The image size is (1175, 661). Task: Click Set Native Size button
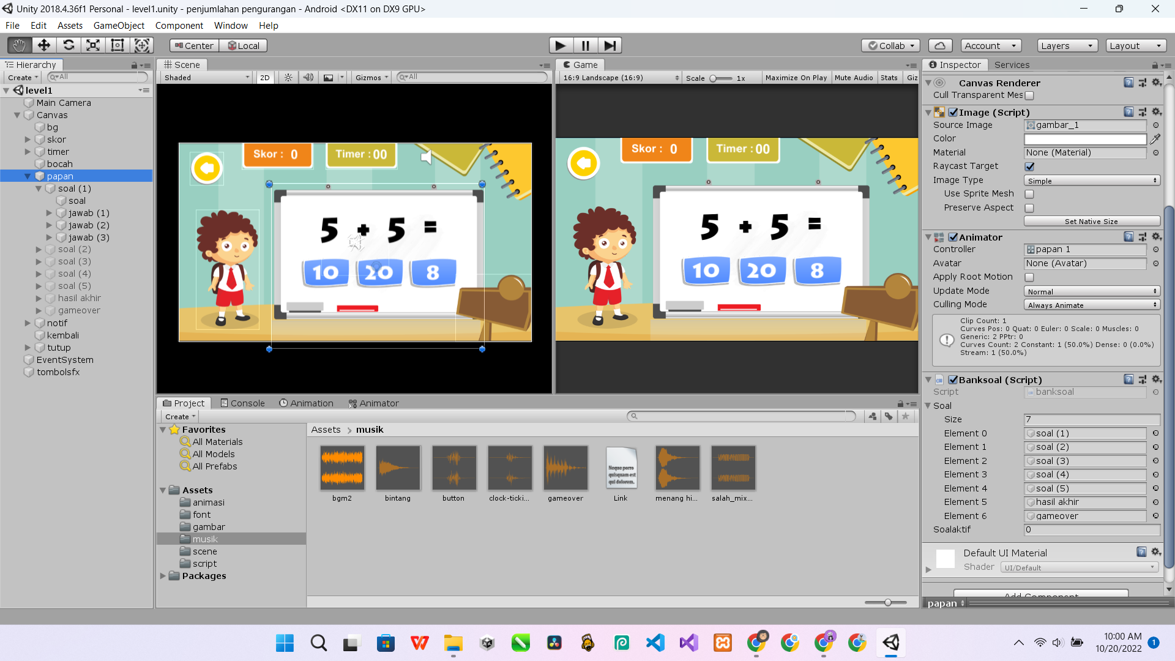pos(1091,222)
